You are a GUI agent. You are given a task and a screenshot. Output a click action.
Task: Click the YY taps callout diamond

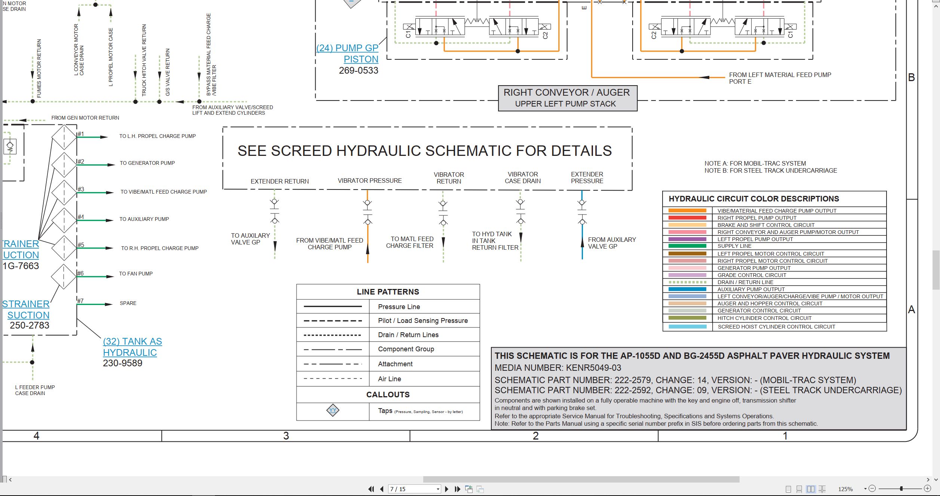pyautogui.click(x=332, y=410)
